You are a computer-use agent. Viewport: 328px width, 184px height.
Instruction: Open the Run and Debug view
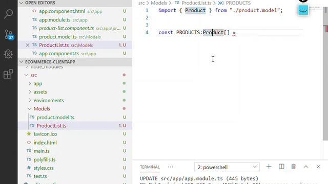tap(8, 54)
